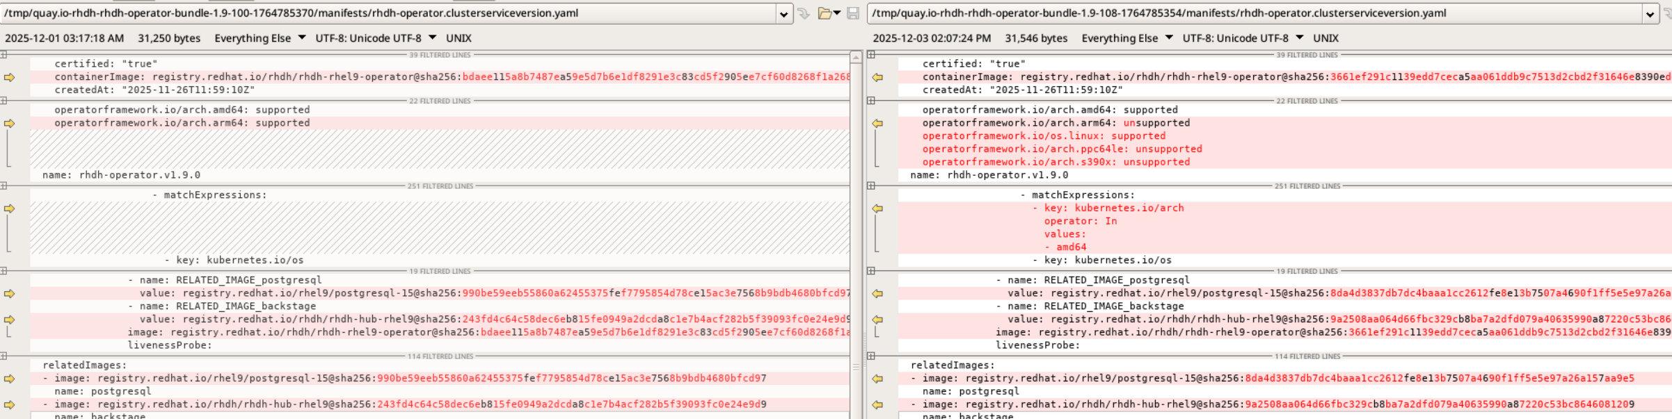The image size is (1672, 419).
Task: Click UNIX line ending label in left pane
Action: (x=459, y=38)
